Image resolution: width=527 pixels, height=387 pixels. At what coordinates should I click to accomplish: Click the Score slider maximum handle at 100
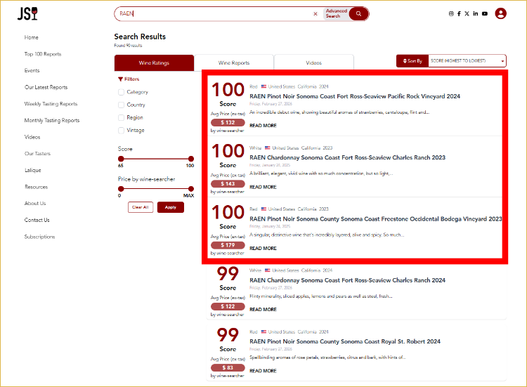pyautogui.click(x=191, y=159)
